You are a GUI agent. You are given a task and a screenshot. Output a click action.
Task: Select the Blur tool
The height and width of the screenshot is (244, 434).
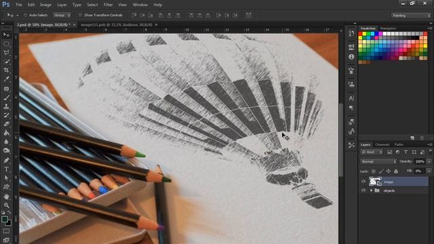coord(6,142)
